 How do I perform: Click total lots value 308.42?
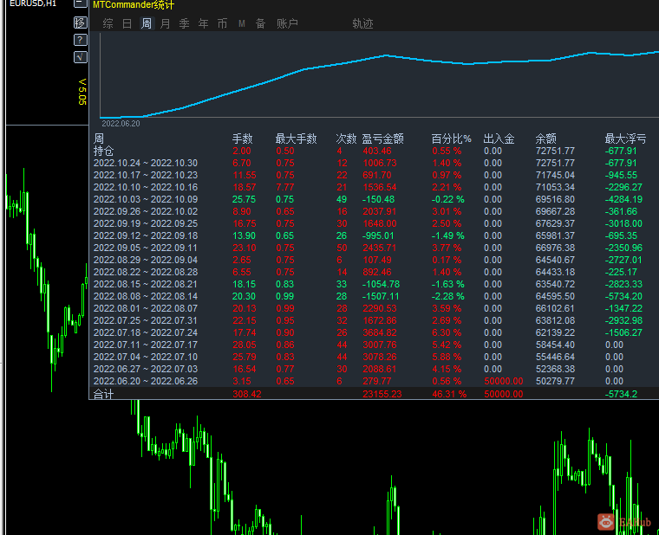pos(247,395)
